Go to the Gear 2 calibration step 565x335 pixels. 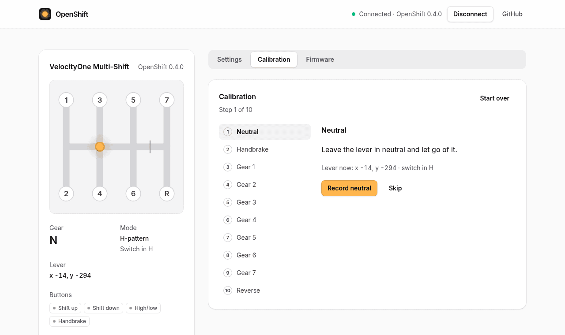tap(265, 185)
